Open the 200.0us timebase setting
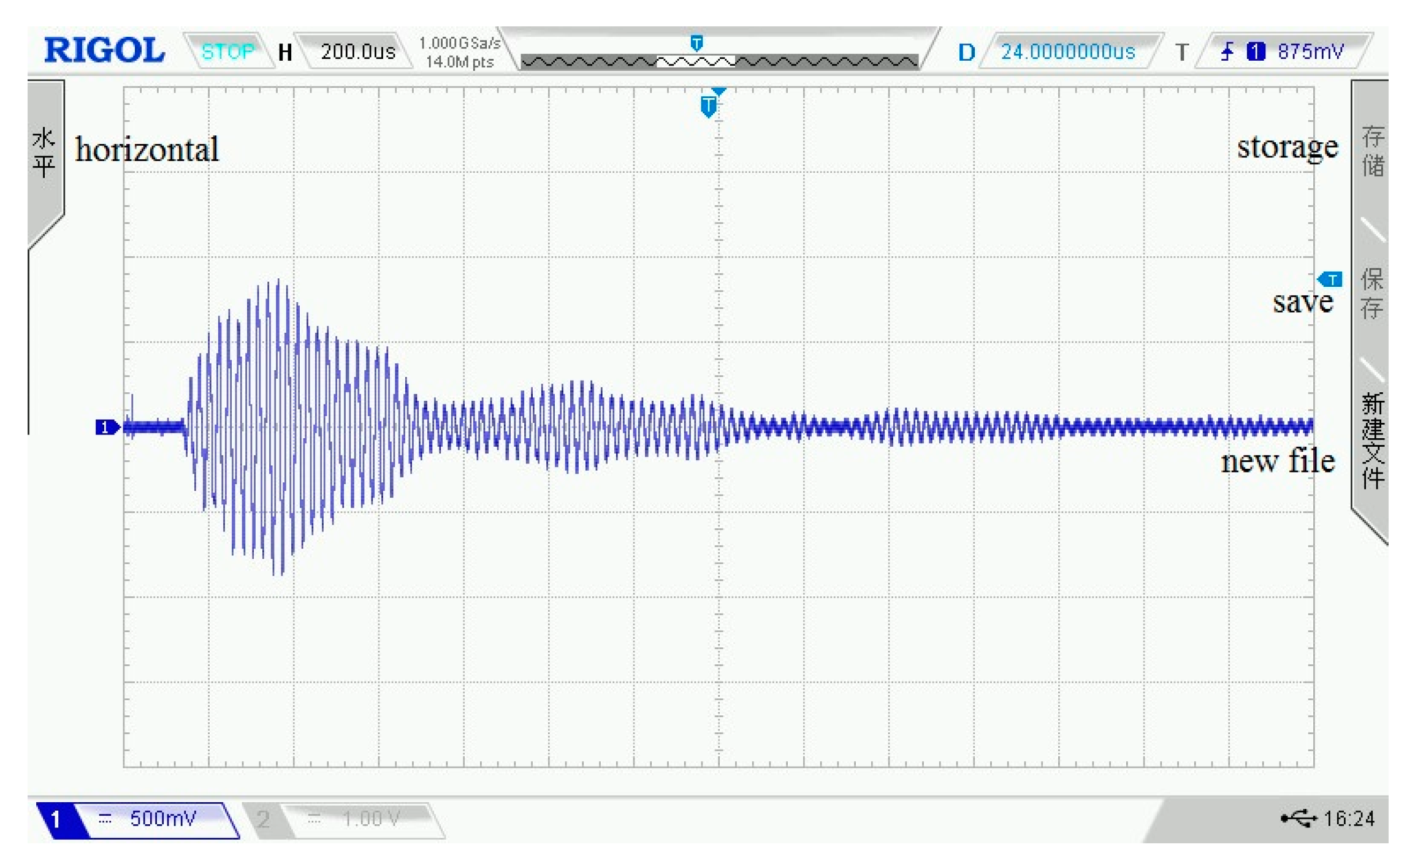 358,51
